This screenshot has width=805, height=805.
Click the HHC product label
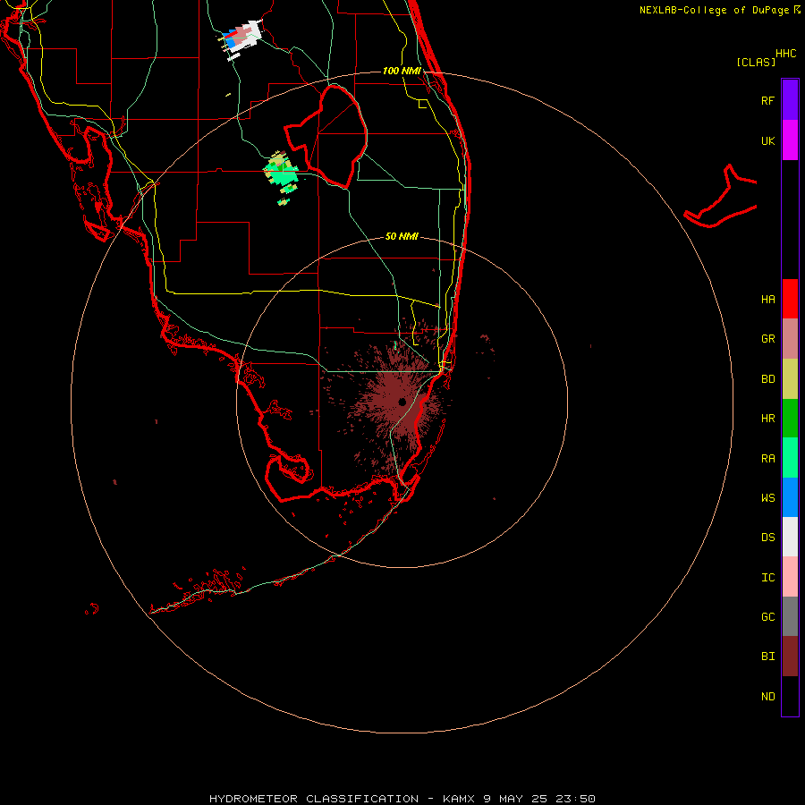pos(786,54)
